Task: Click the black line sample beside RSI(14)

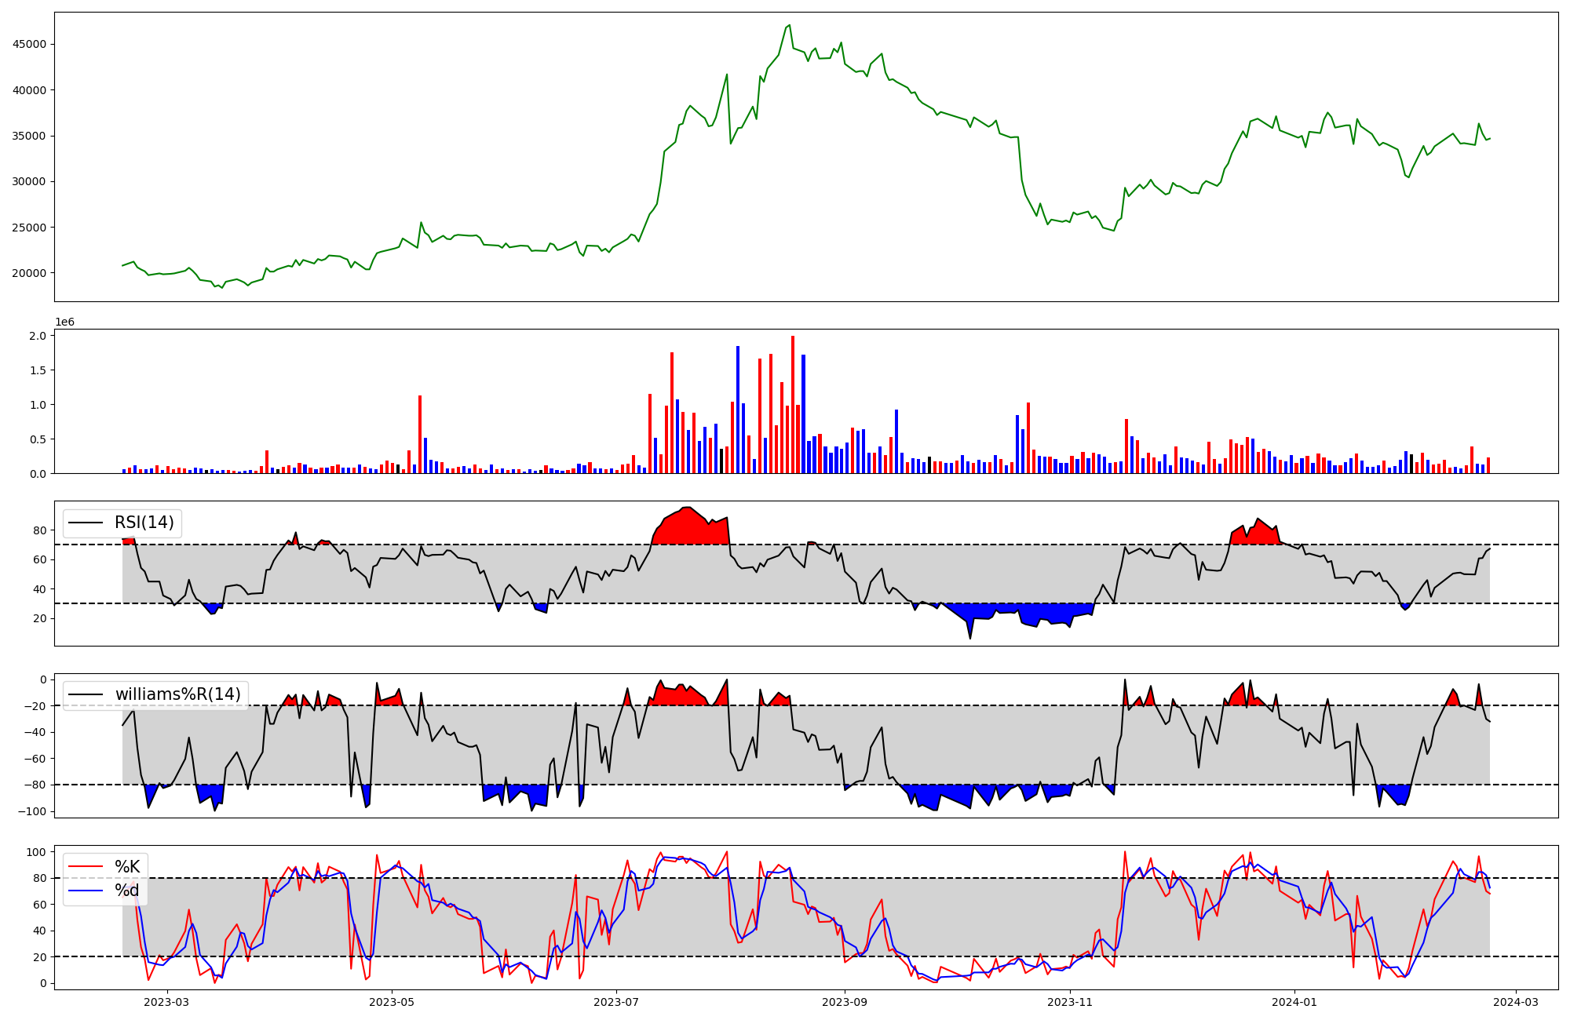Action: pos(86,523)
